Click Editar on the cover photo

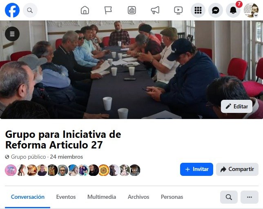pos(237,106)
